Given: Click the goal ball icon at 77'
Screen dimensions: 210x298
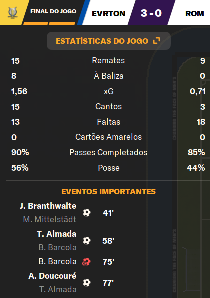Looking at the screenshot, I should [87, 283].
